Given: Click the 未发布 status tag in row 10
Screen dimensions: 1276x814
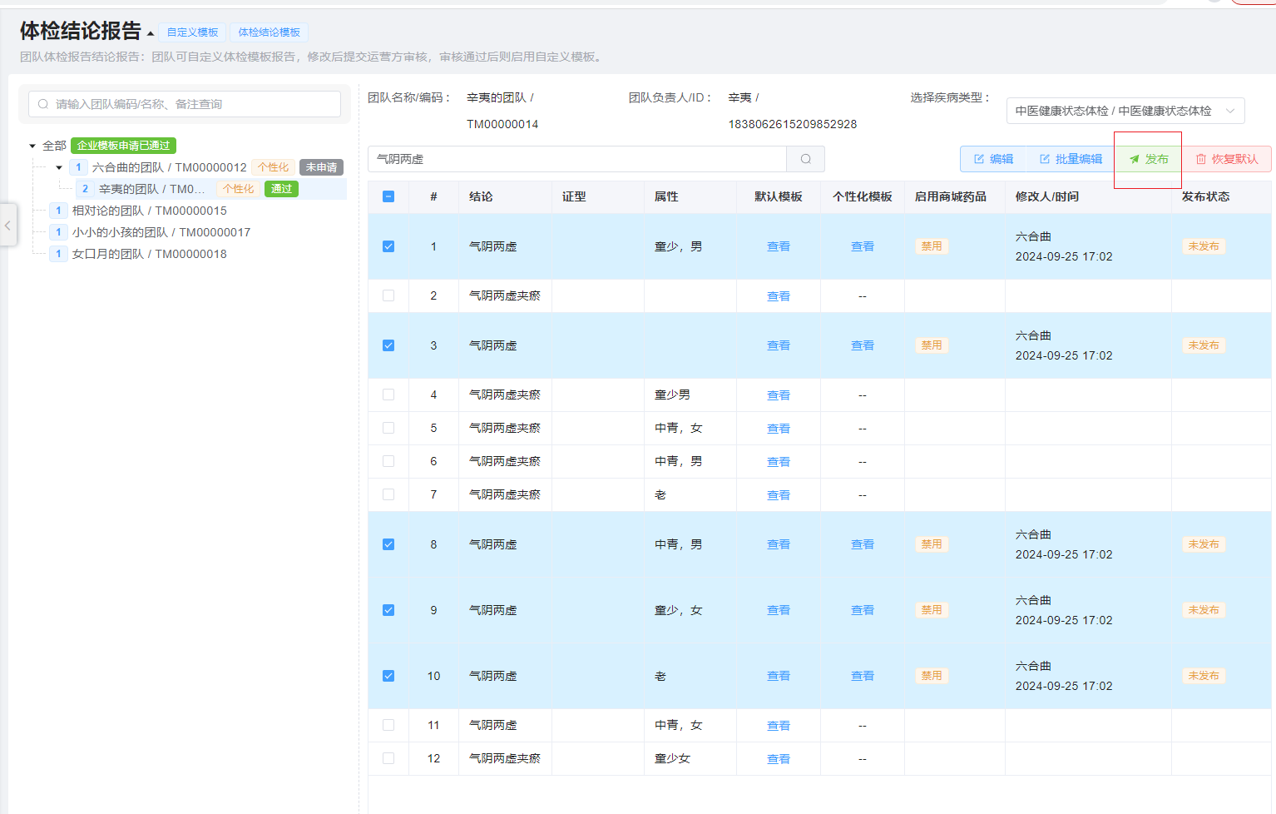Looking at the screenshot, I should [x=1204, y=676].
